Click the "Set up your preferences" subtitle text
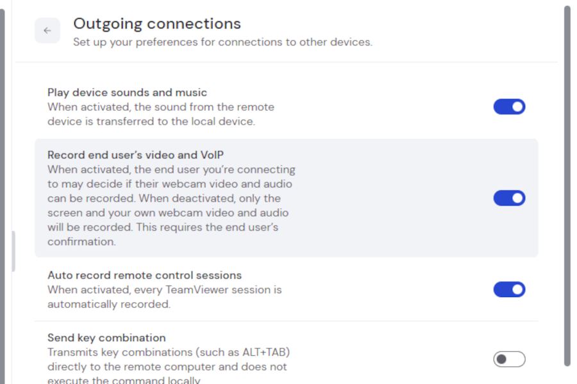This screenshot has height=384, width=577. point(222,42)
